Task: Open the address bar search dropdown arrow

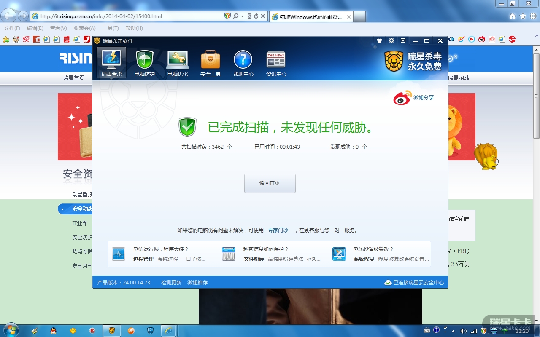Action: pyautogui.click(x=242, y=16)
